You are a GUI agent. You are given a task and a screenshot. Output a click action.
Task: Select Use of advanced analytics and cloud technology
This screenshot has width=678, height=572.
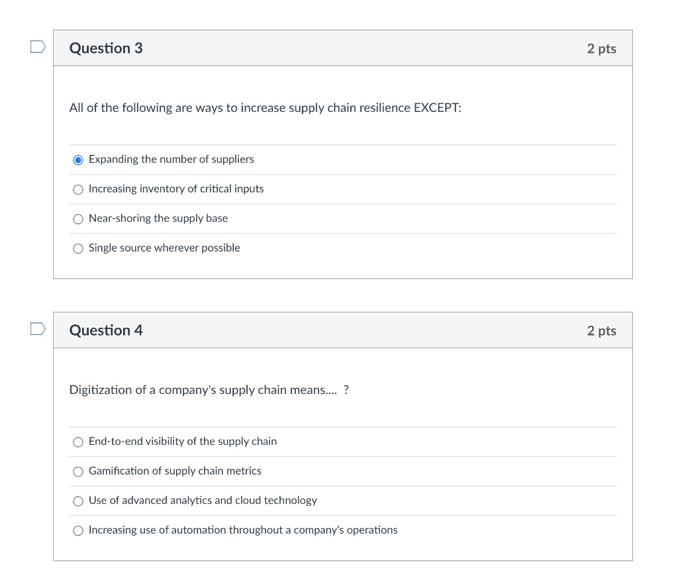coord(77,501)
